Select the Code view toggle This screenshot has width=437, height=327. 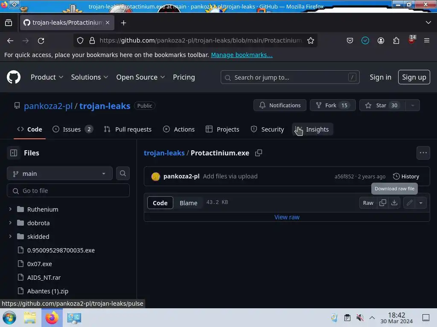coord(160,203)
